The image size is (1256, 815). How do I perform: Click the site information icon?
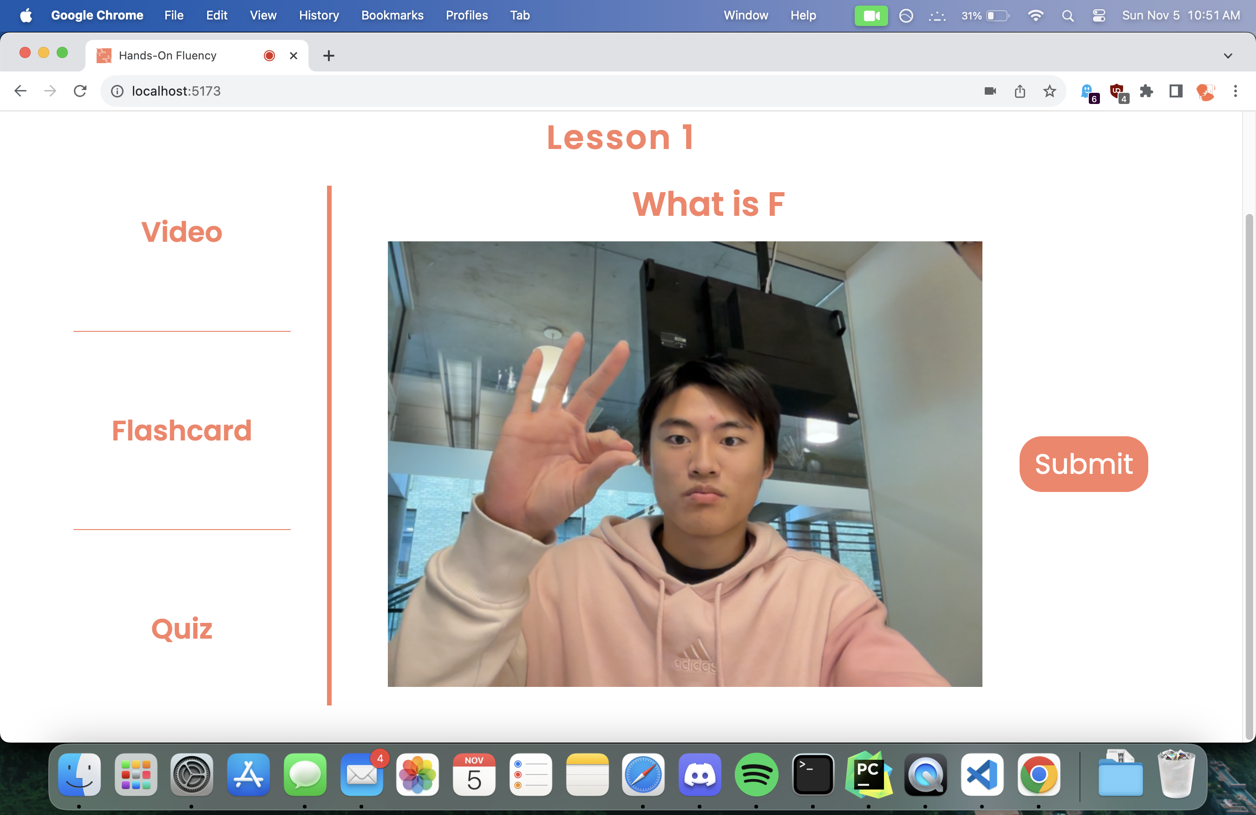(117, 91)
